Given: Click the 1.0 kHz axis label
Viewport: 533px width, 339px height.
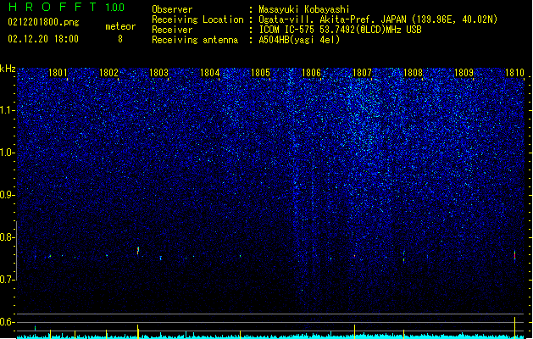Looking at the screenshot, I should click(7, 153).
